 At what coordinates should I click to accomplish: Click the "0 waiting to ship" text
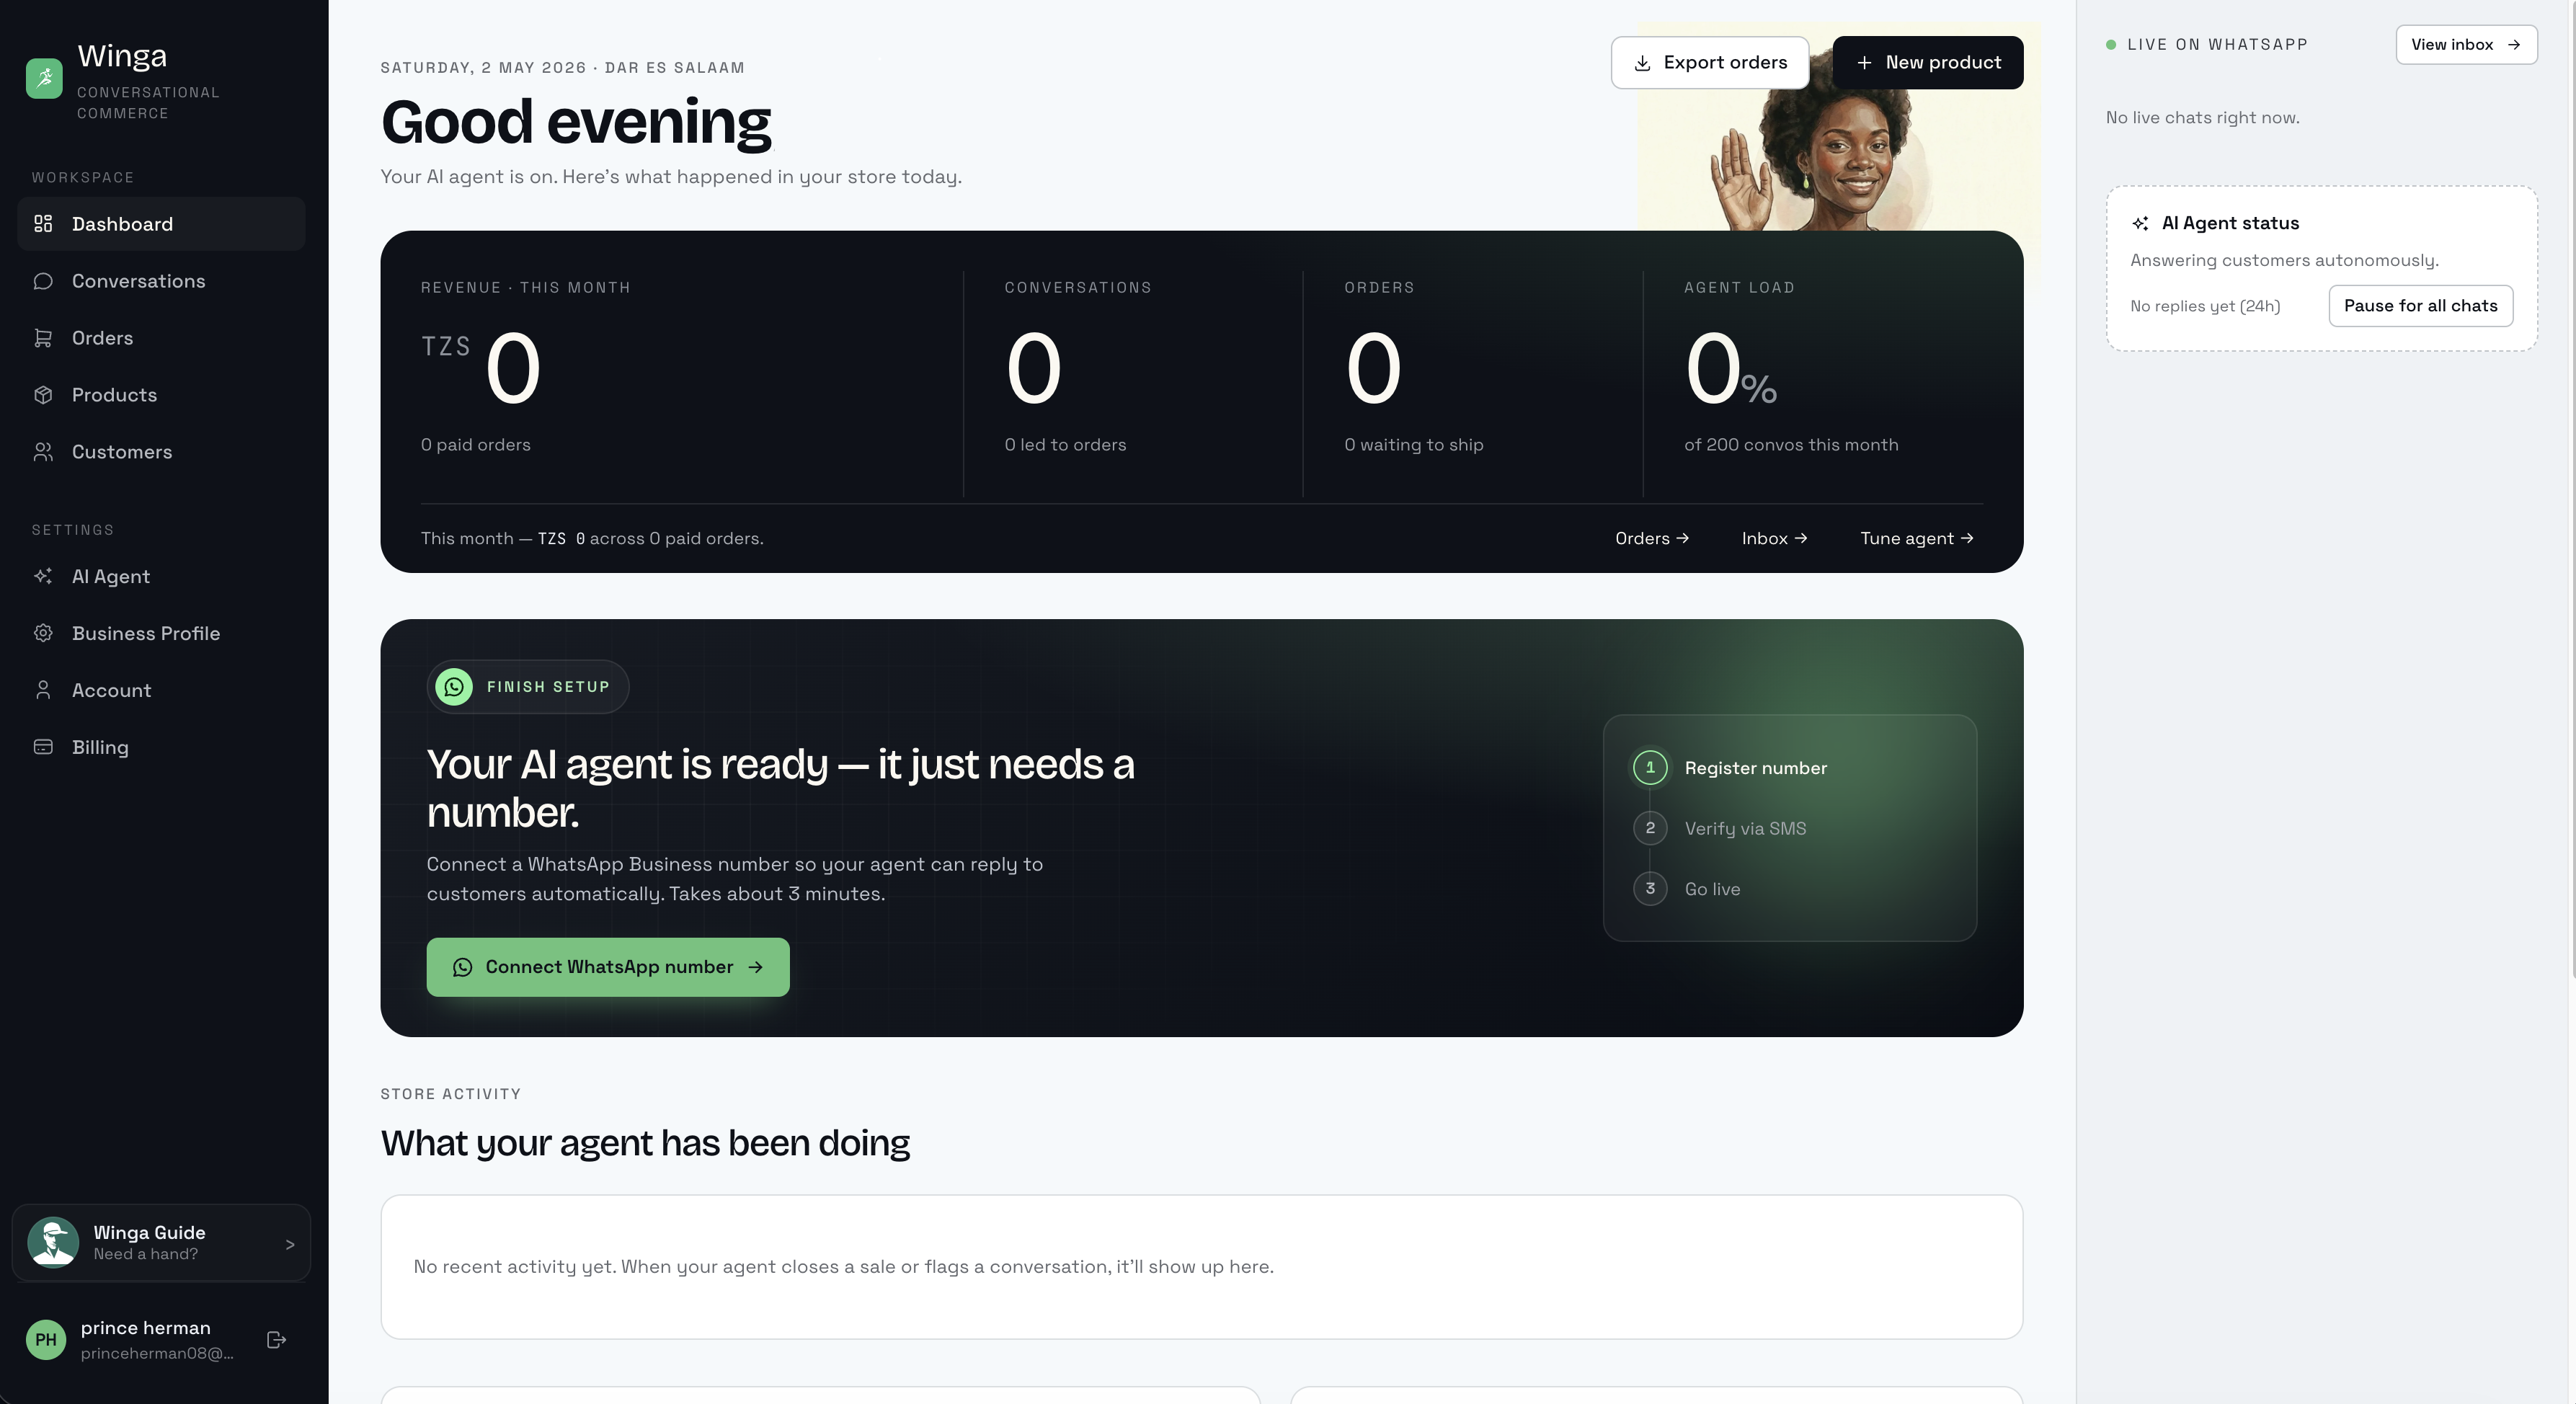coord(1414,445)
